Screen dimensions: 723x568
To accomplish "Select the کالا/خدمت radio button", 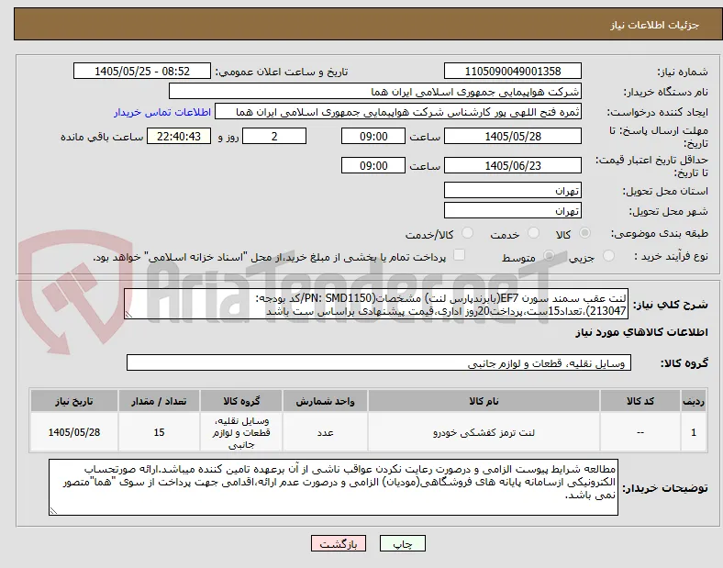I will (468, 233).
